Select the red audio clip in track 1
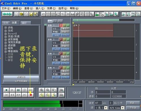 (93, 30)
